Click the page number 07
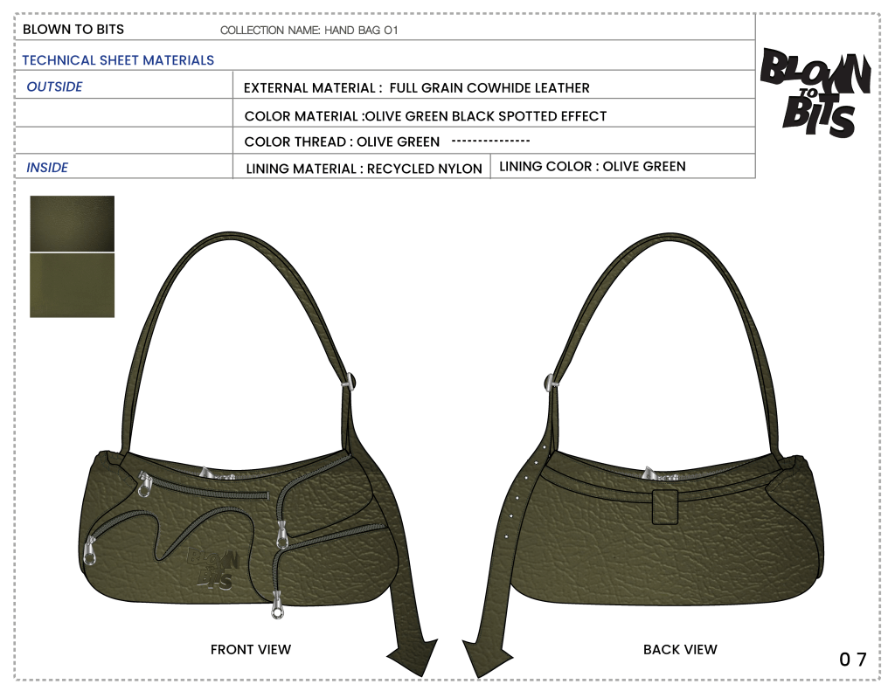Screen dimensions: 895x691 852,660
